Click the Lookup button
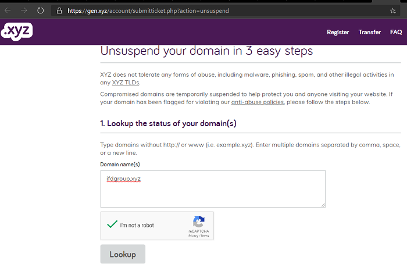The width and height of the screenshot is (407, 264). point(123,254)
